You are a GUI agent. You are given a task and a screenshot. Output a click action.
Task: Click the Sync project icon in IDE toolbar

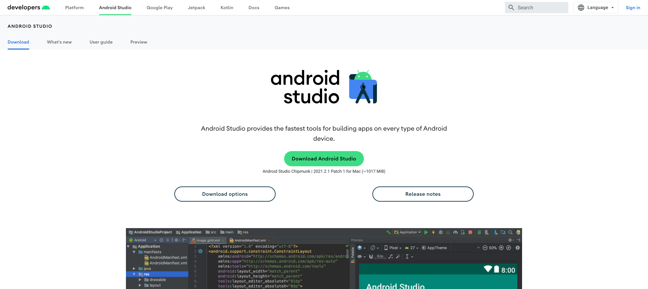click(x=479, y=232)
